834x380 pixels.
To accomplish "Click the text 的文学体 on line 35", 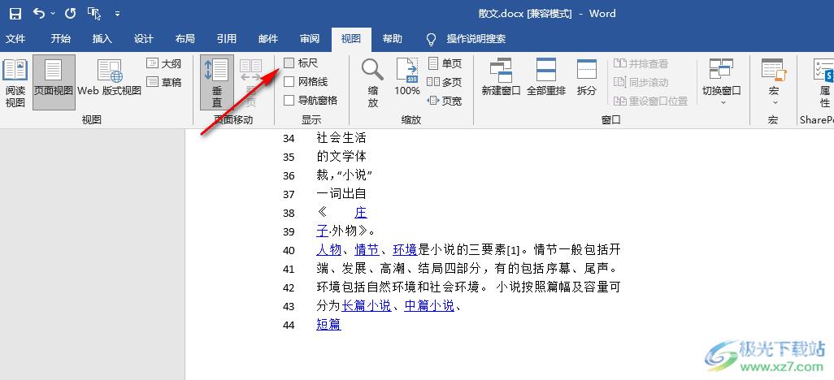I will point(341,157).
